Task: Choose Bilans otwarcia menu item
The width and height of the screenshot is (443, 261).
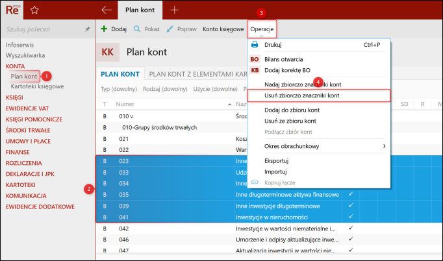Action: [319, 59]
